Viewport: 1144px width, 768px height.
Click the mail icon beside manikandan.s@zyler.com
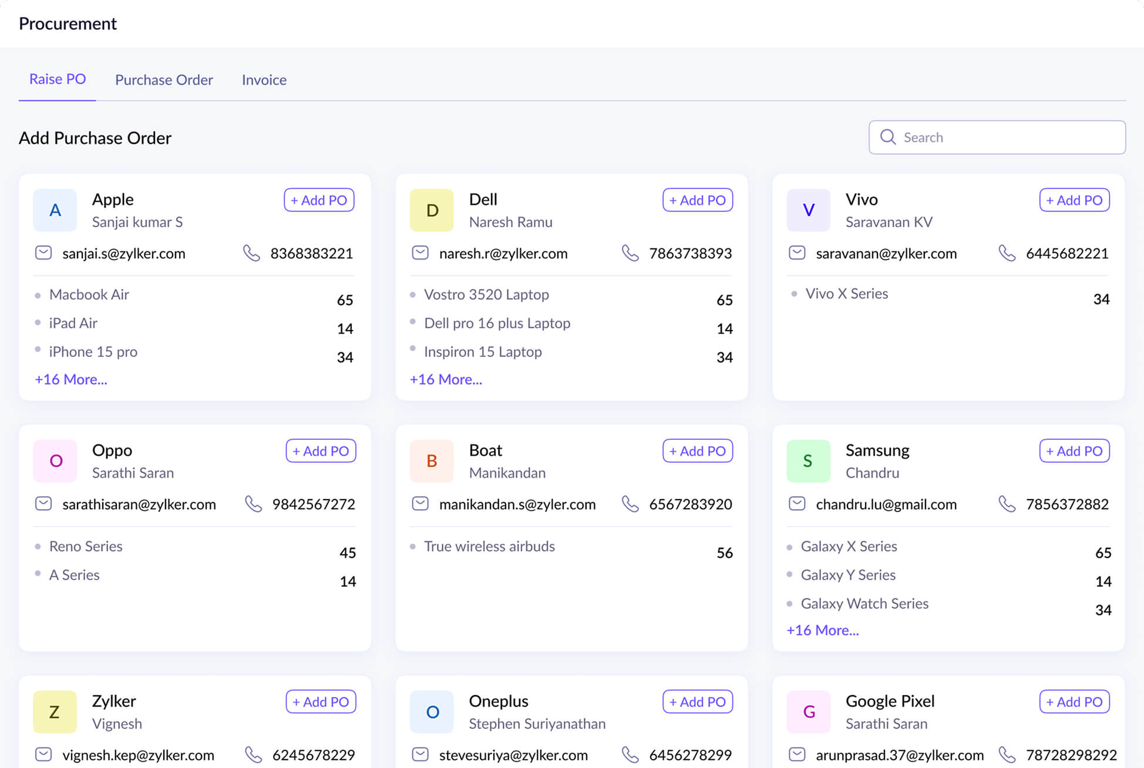tap(420, 504)
